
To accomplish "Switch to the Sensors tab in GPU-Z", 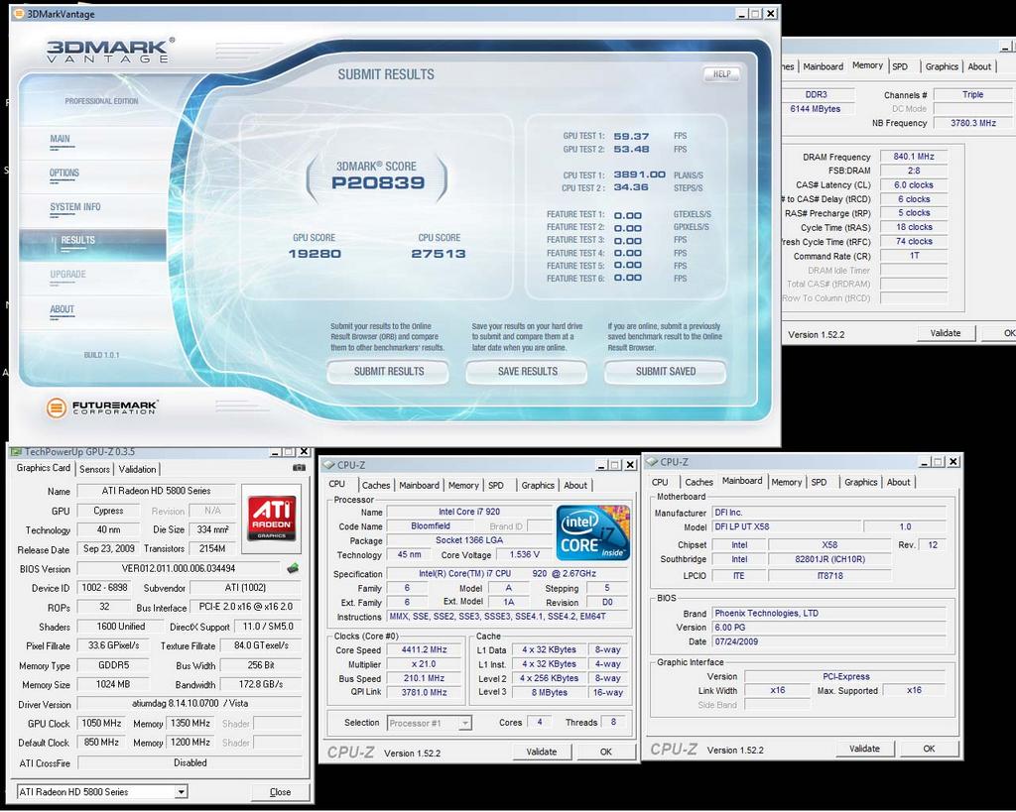I will 94,469.
